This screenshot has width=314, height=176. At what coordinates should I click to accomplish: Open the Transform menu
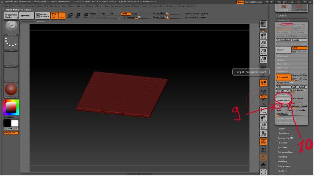pos(172,6)
